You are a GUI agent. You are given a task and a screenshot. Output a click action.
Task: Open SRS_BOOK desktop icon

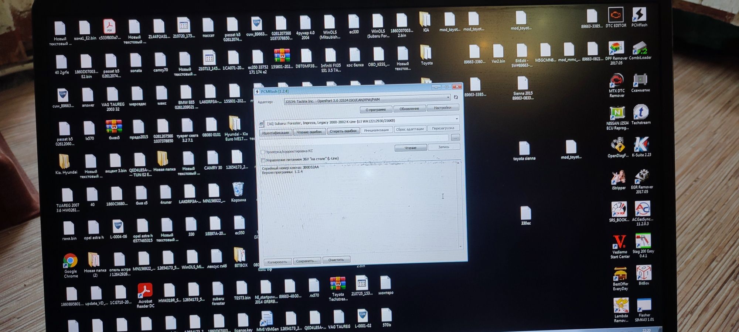(x=619, y=212)
